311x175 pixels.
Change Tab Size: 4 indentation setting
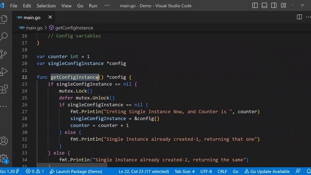185,172
